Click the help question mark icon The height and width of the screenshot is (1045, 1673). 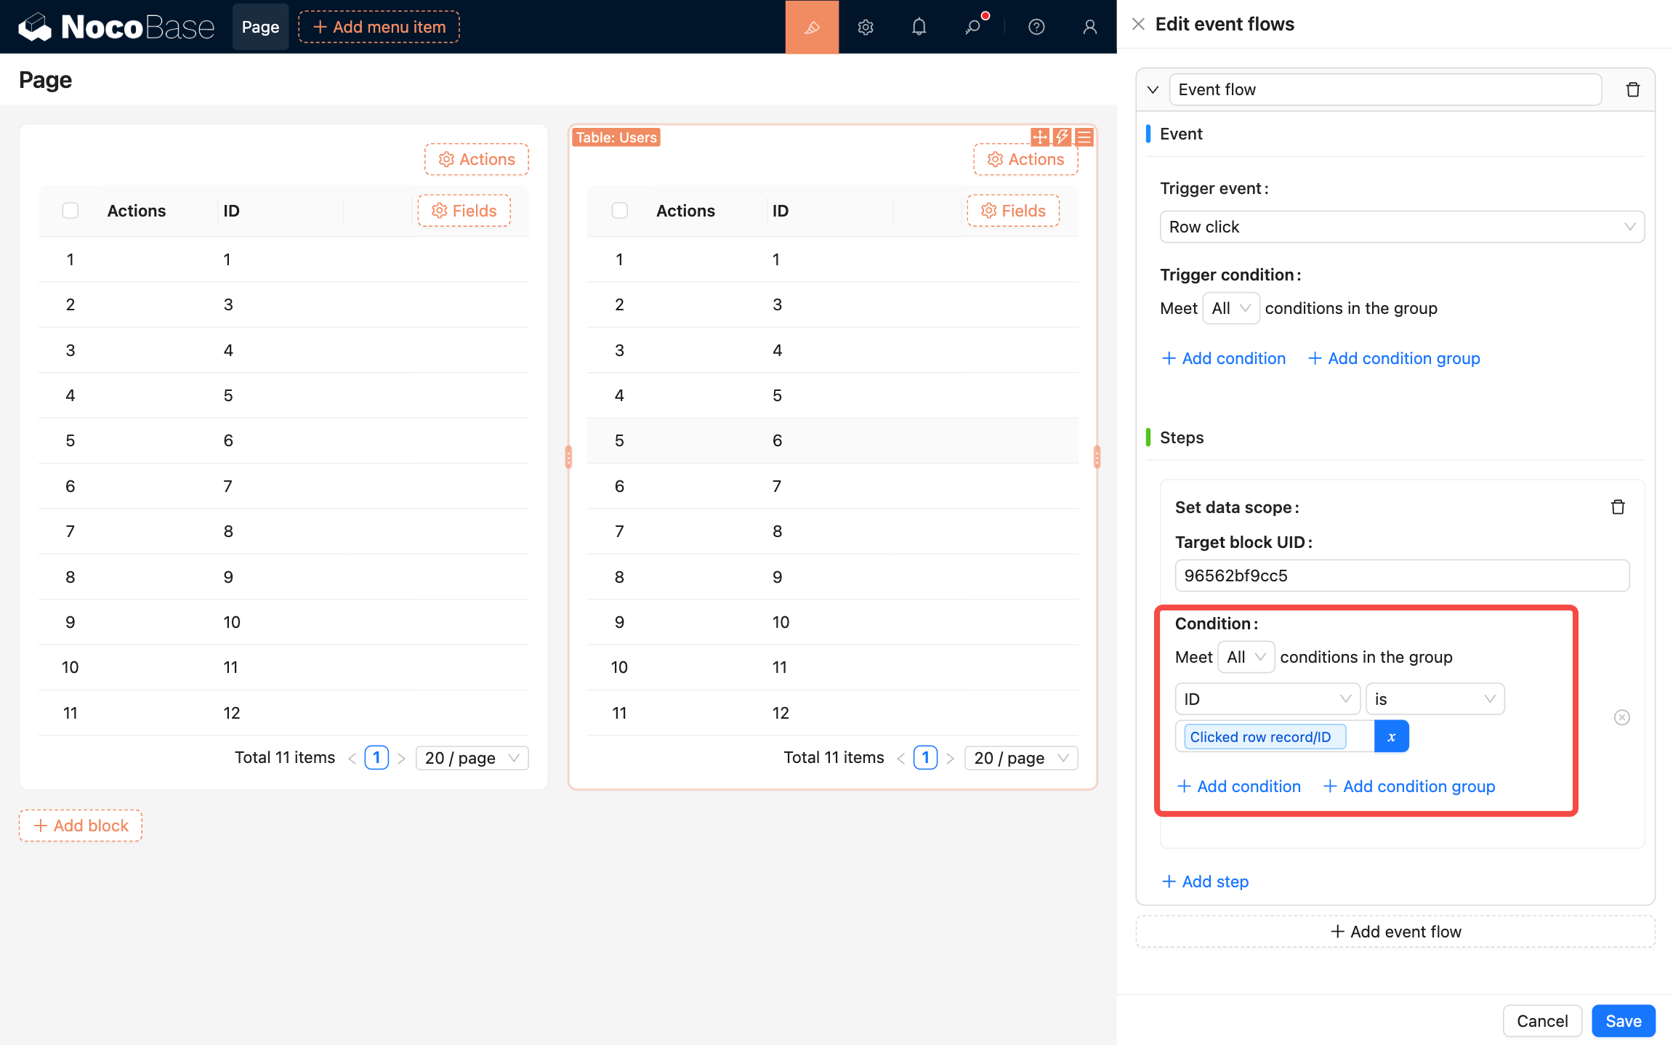pos(1036,27)
